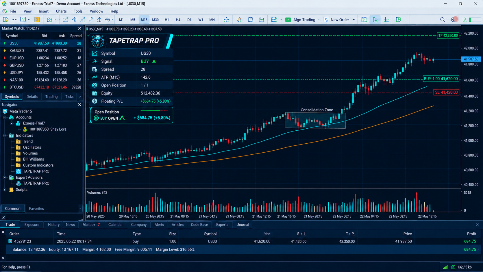
Task: Open the Charts menu
Action: [61, 11]
